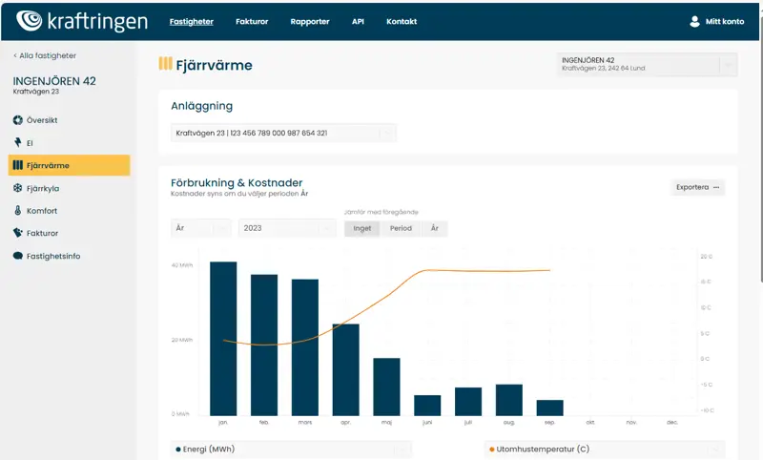Viewport: 763px width, 460px height.
Task: Go back to Alla fastigheter
Action: pyautogui.click(x=45, y=55)
